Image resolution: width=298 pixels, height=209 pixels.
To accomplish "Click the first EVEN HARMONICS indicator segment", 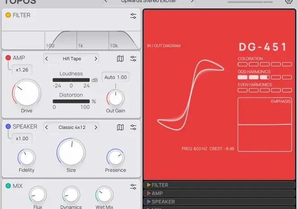I will coord(242,90).
